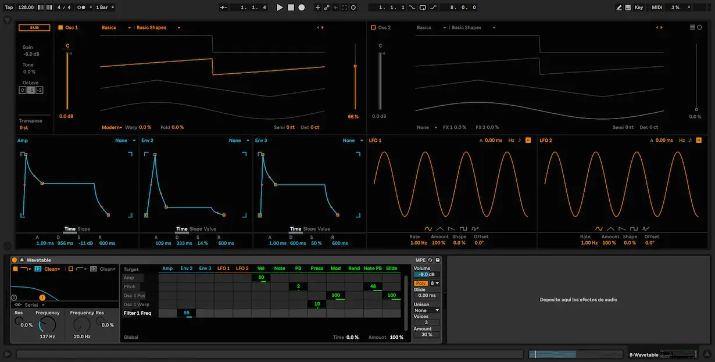
Task: Start playback with the Play button
Action: tap(280, 8)
